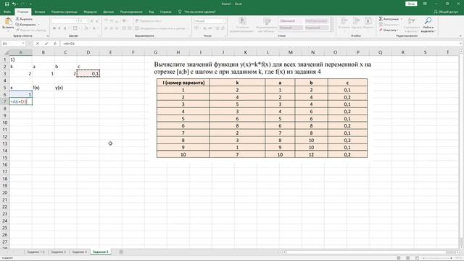Click the Sort and Filter icon
This screenshot has width=464, height=261.
tap(411, 21)
